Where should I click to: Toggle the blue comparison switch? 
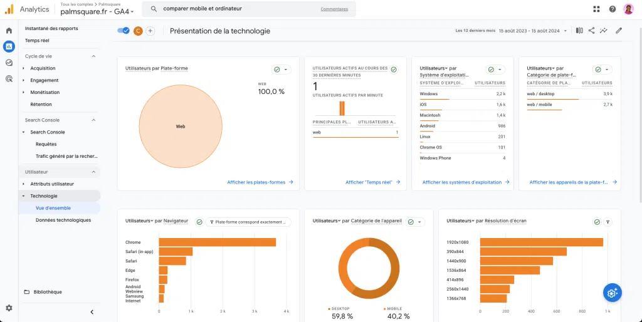tap(124, 31)
